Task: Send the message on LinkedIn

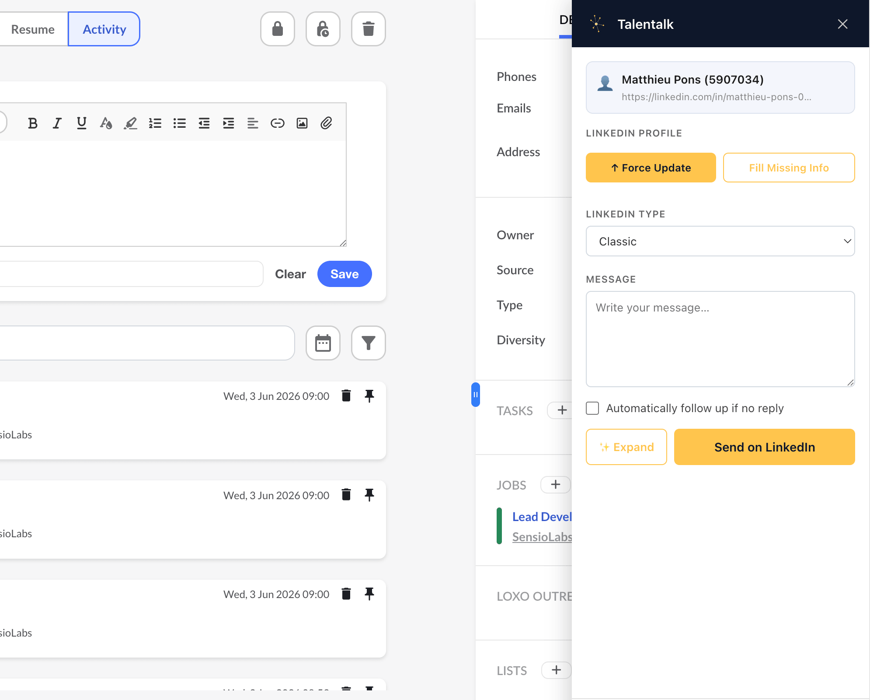Action: (764, 447)
